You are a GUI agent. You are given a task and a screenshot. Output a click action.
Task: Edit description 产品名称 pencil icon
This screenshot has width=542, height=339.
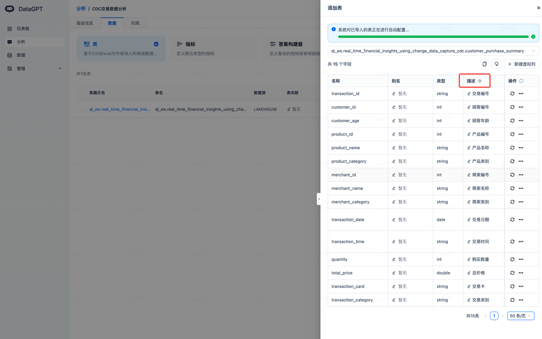tap(469, 148)
